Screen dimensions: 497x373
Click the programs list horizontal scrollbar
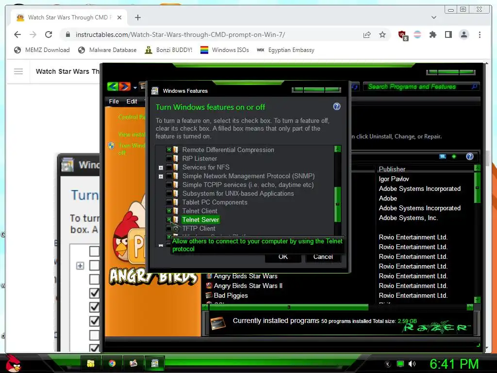(x=288, y=307)
